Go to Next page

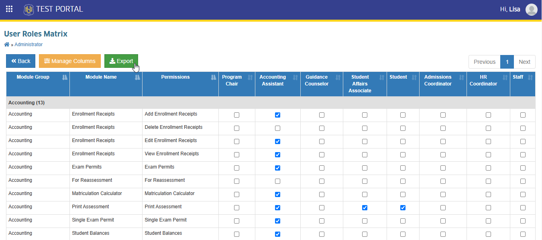click(x=524, y=62)
